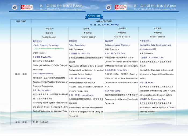Click Clinical Research and Evaluation line
The width and height of the screenshot is (188, 136).
(x=121, y=62)
